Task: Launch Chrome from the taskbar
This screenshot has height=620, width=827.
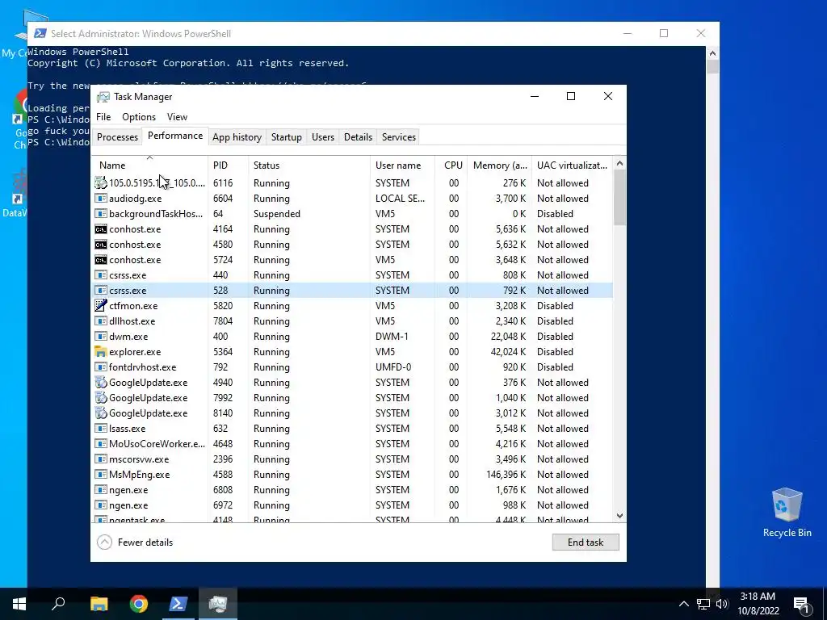Action: point(139,604)
